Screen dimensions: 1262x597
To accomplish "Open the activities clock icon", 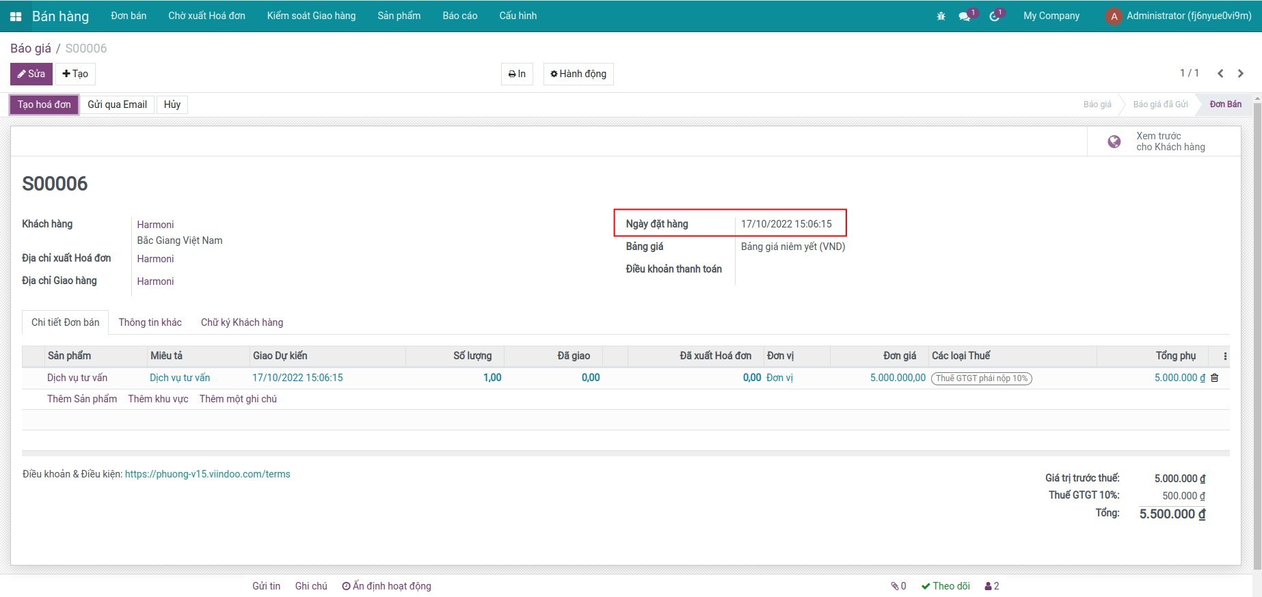I will (x=995, y=16).
